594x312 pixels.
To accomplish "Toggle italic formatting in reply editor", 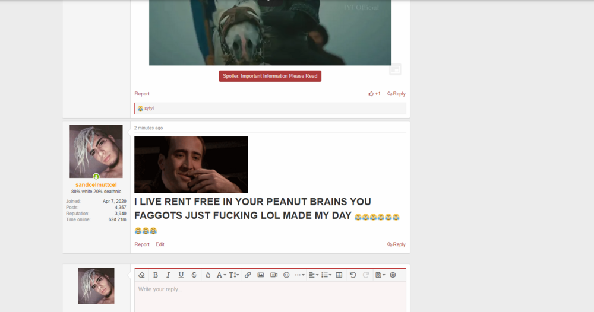I will 168,275.
